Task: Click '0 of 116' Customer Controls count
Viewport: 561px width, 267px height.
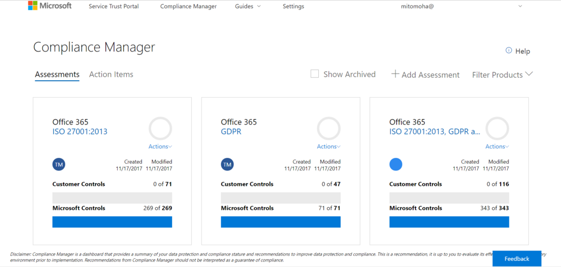Action: pyautogui.click(x=497, y=184)
